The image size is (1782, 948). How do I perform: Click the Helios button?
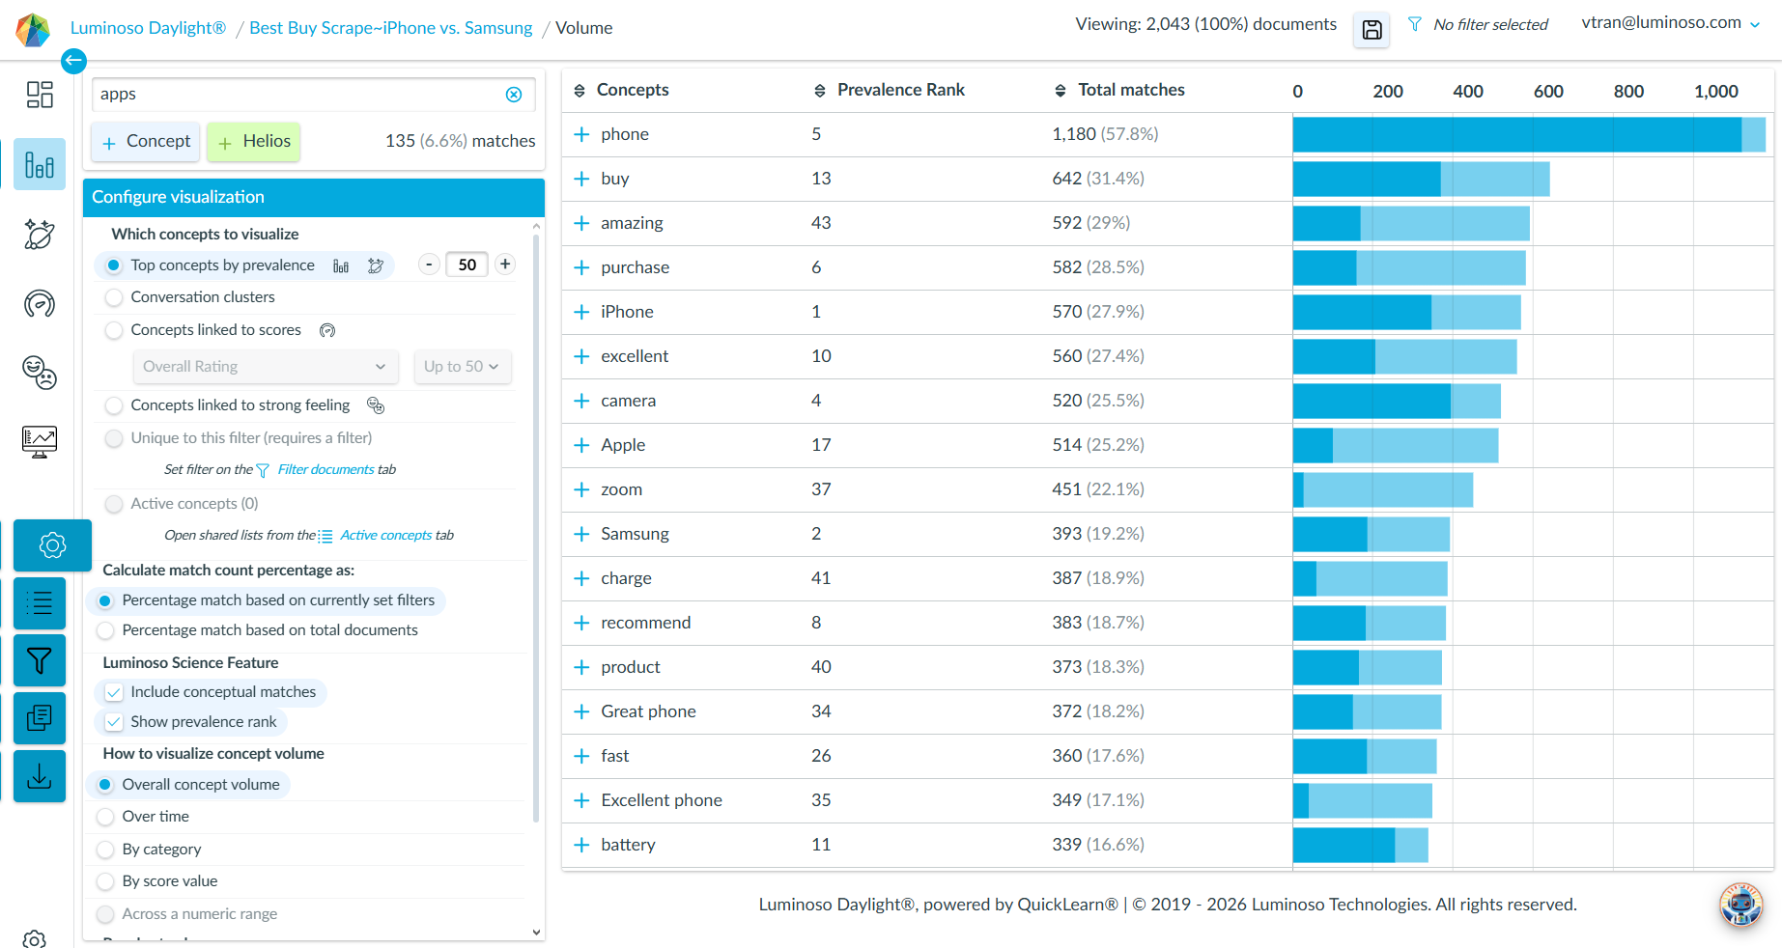point(254,142)
